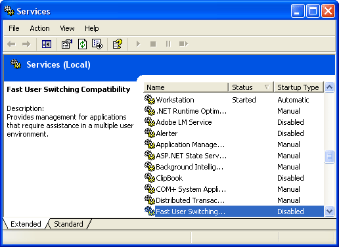Click the Status column sort arrow
Screen dimensions: 339x247
tap(267, 87)
